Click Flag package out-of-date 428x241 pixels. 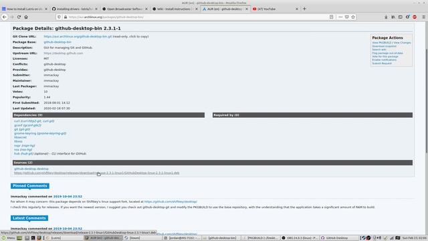point(387,53)
